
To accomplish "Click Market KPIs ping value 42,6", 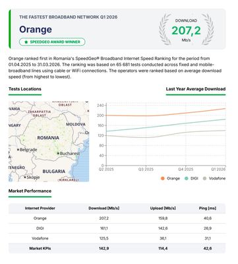I will (x=208, y=248).
